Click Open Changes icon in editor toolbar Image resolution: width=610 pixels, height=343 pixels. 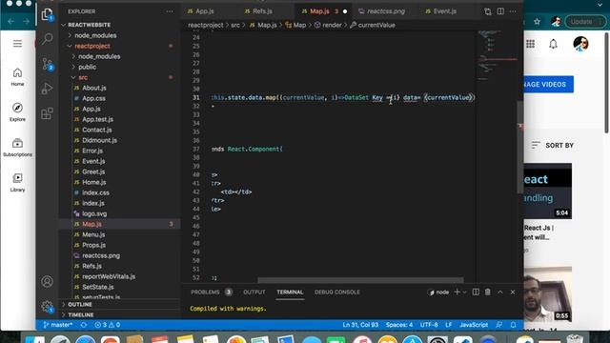[488, 11]
